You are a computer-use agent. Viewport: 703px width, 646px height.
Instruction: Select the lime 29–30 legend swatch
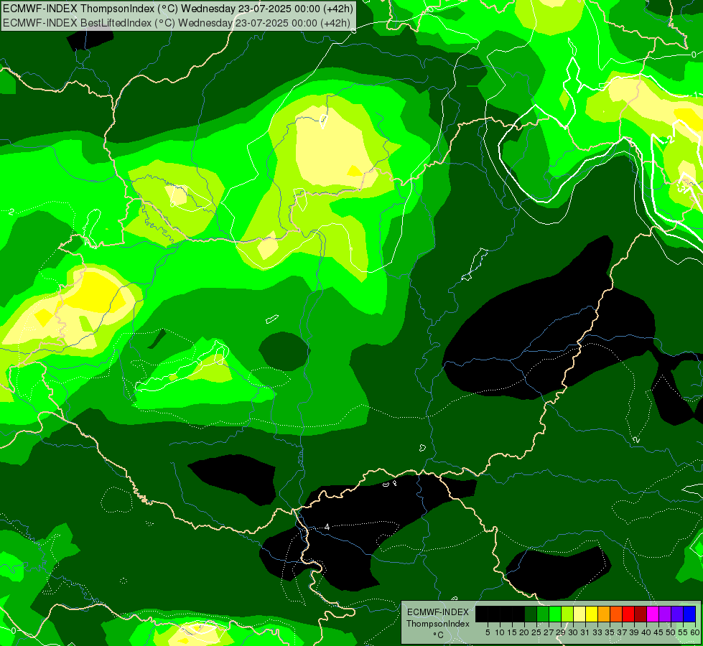(567, 614)
